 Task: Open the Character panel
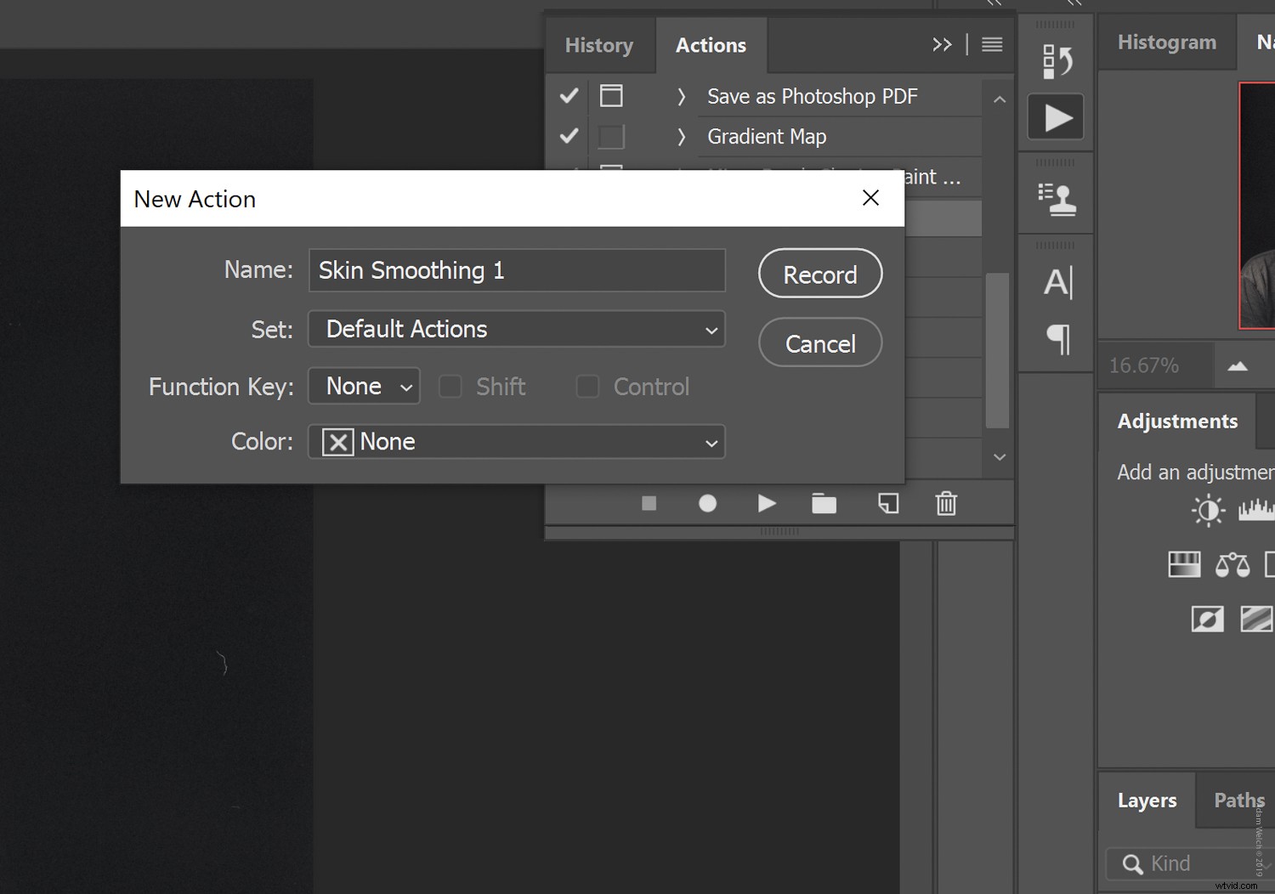[1056, 284]
